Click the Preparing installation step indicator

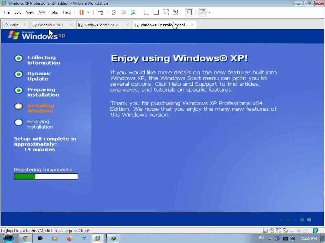click(18, 90)
